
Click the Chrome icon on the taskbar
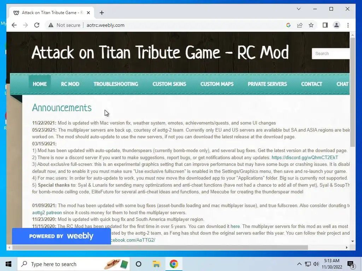point(174,264)
